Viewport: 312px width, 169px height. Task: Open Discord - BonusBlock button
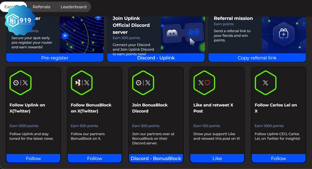click(x=156, y=158)
